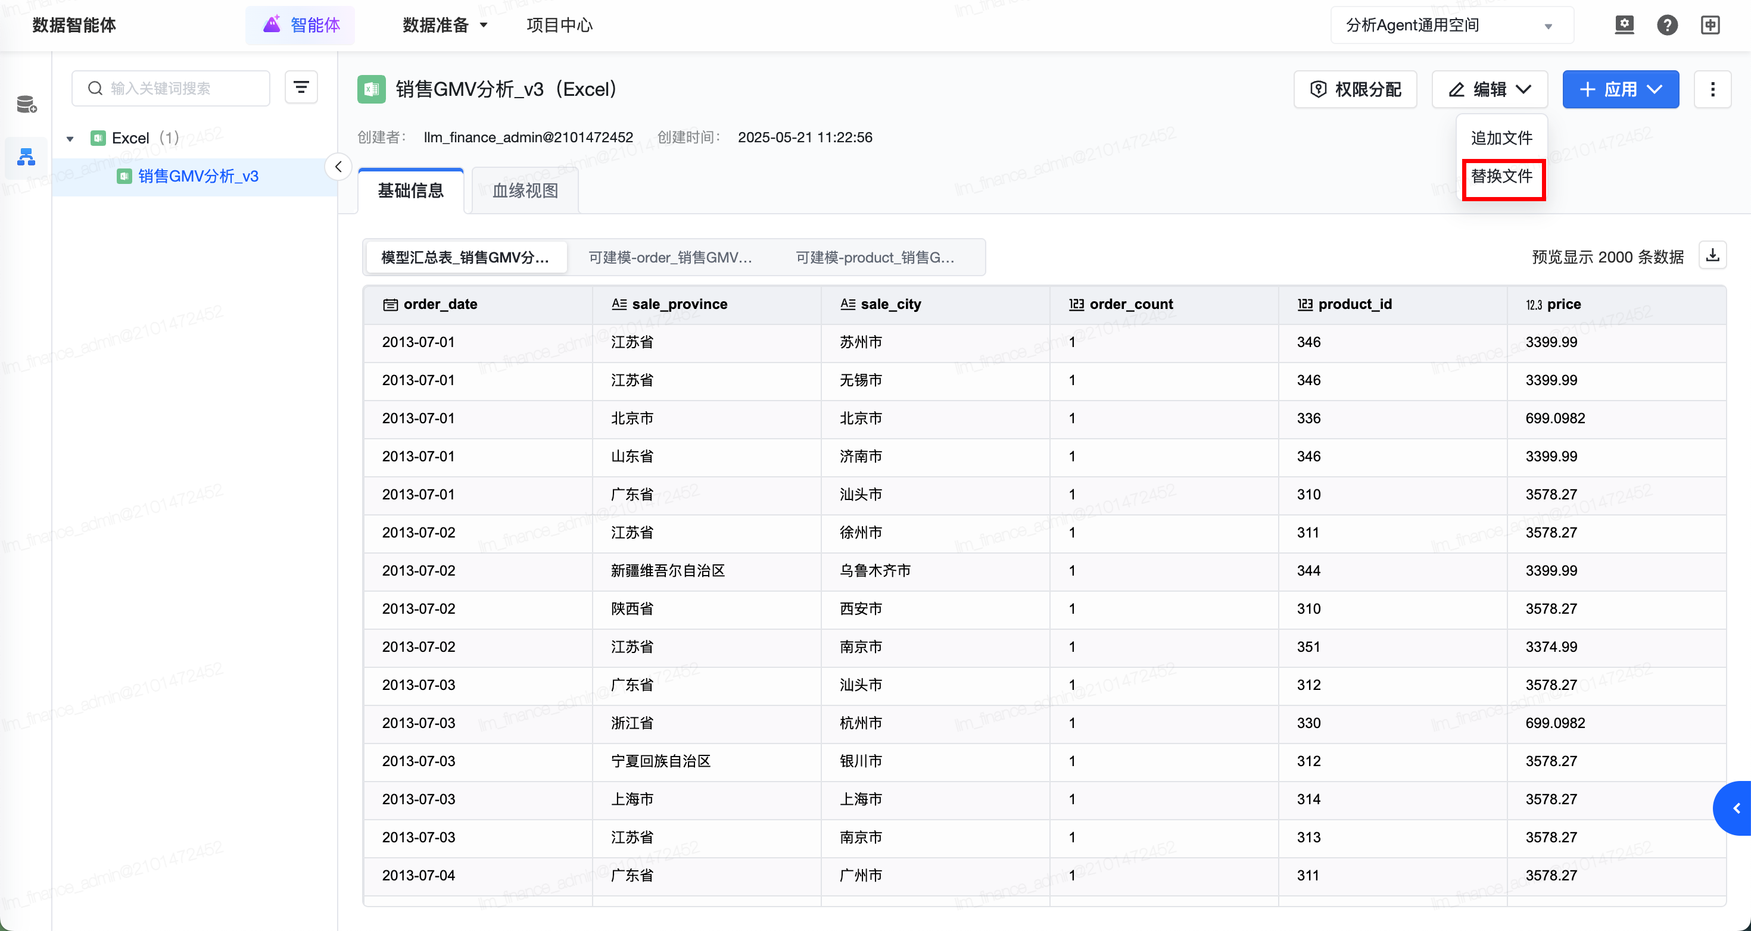Click the sale_province column header
The height and width of the screenshot is (931, 1751).
[x=707, y=304]
